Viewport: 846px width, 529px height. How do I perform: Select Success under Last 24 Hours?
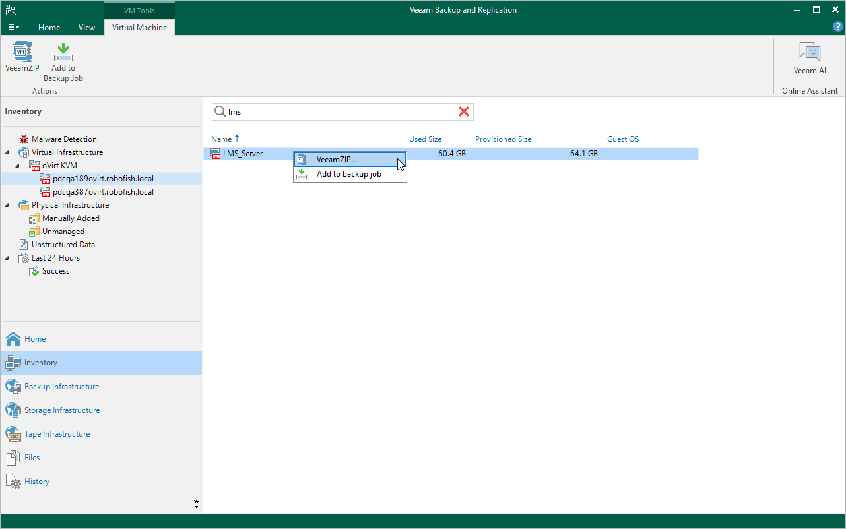click(x=55, y=271)
